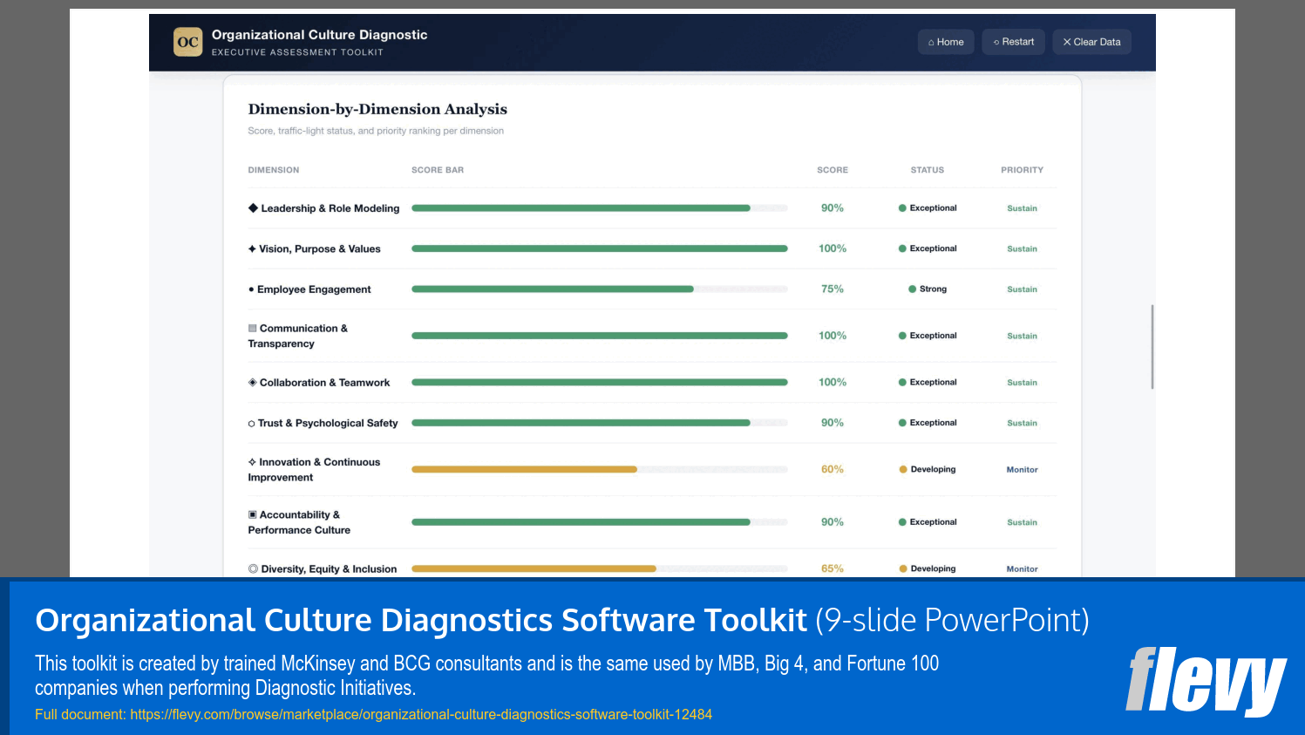Click the Accountability & Performance Culture label
Screen dimensions: 1305x735
(299, 522)
